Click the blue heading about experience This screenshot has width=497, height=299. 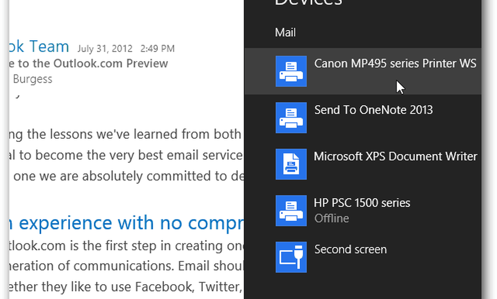coord(127,223)
